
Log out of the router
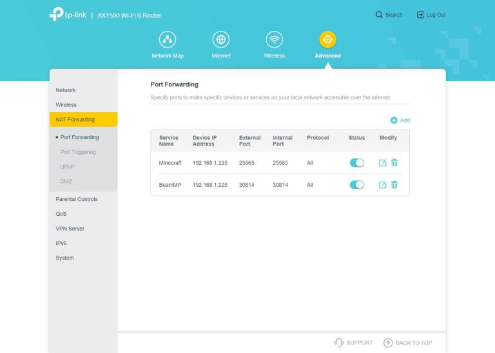point(431,15)
